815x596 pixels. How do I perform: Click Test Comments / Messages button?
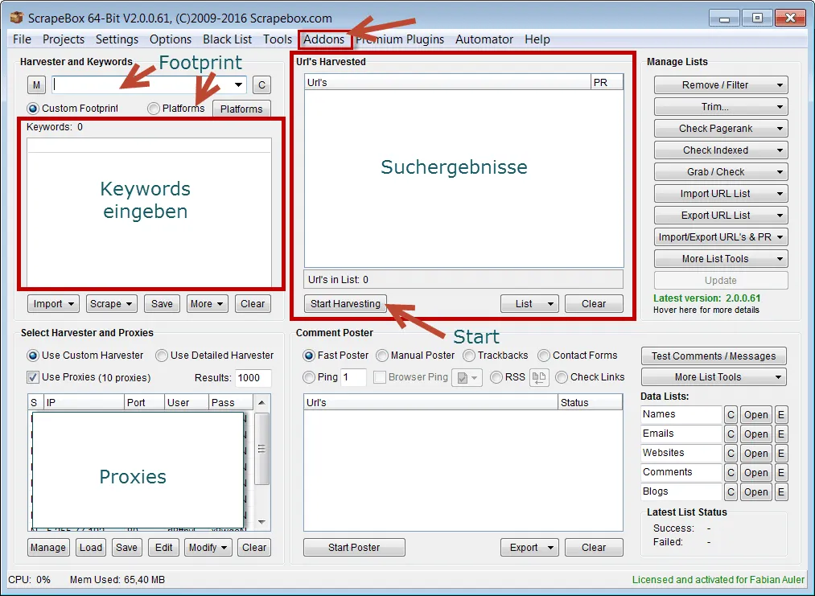[714, 356]
